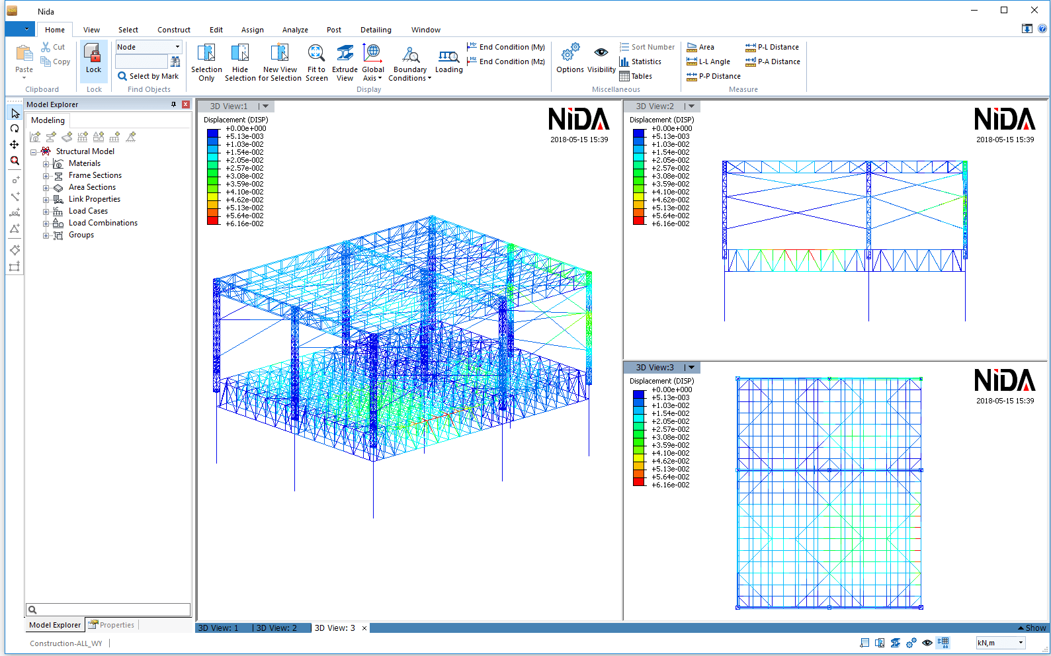Expand the Load Combinations tree node
This screenshot has width=1051, height=656.
46,224
